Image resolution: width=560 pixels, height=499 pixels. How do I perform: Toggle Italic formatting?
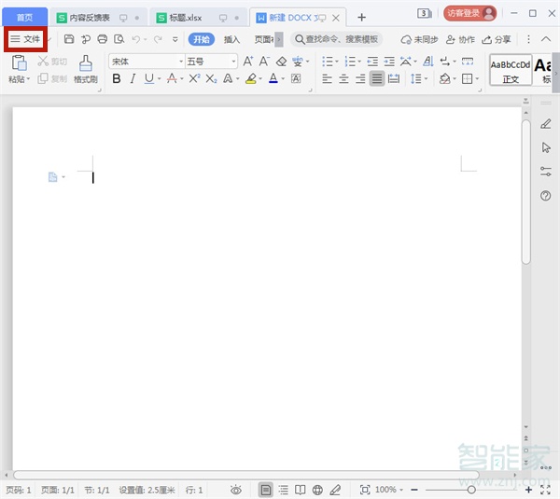(133, 79)
